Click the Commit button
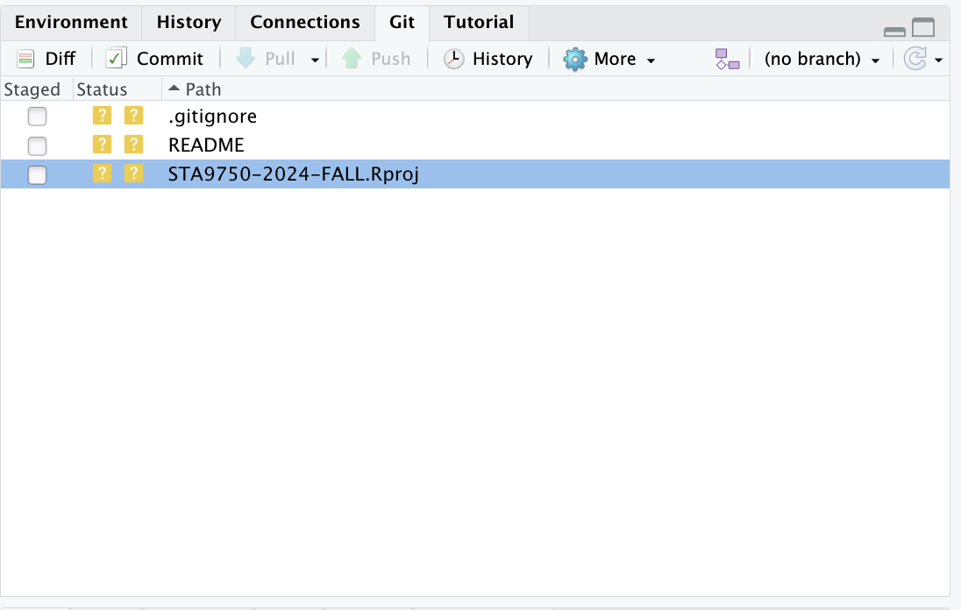Viewport: 961px width, 610px height. point(154,59)
